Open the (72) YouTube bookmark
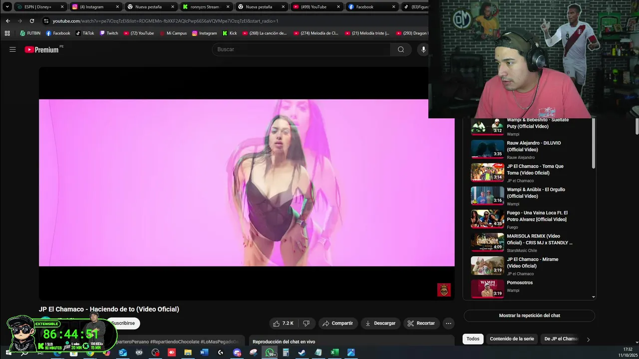 point(138,33)
